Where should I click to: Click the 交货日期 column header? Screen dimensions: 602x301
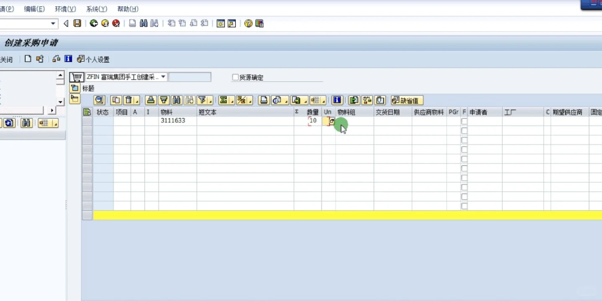pos(393,112)
